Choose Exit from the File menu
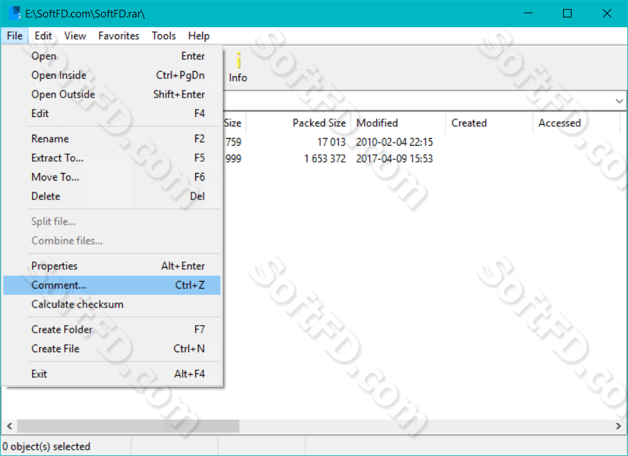Screen dimensions: 628x456 click(x=112, y=374)
